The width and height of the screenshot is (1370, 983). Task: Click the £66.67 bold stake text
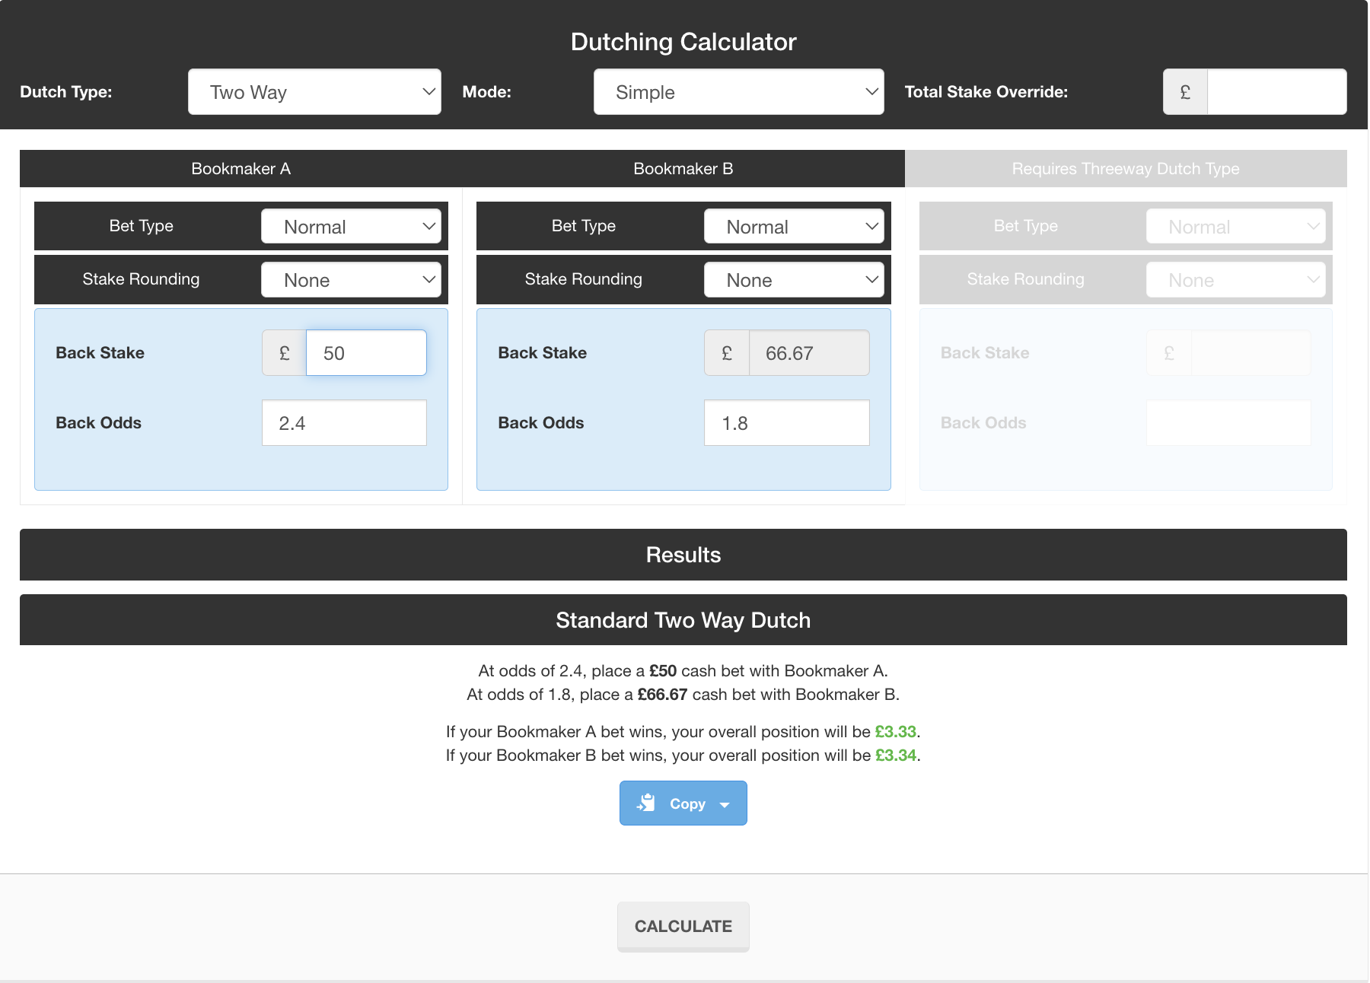[663, 695]
